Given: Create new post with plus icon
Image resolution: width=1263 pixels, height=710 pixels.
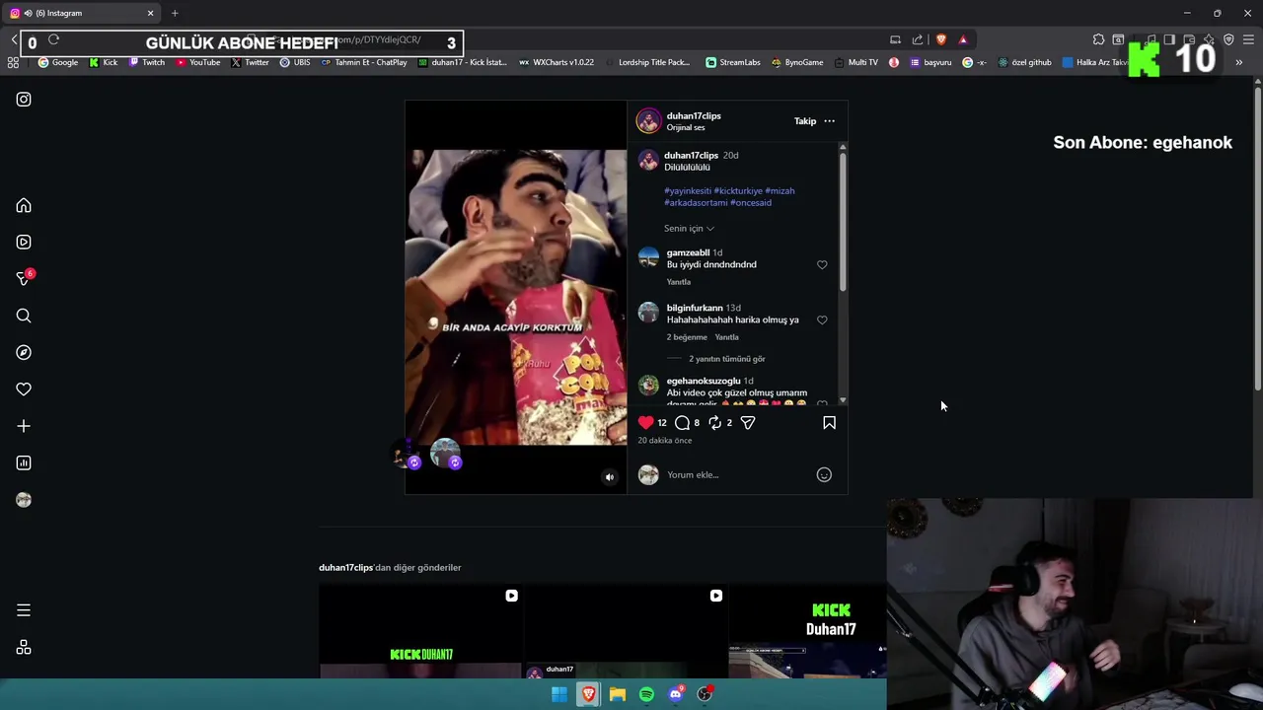Looking at the screenshot, I should (24, 426).
